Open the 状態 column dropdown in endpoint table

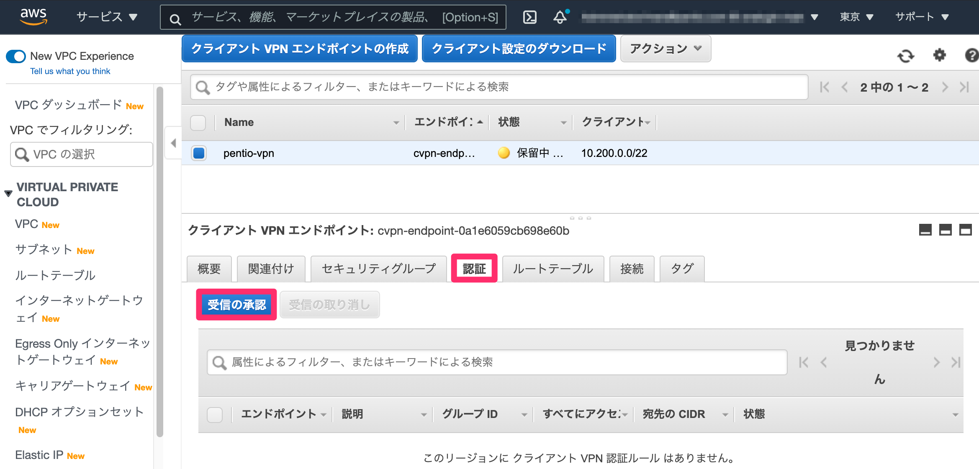pyautogui.click(x=563, y=123)
